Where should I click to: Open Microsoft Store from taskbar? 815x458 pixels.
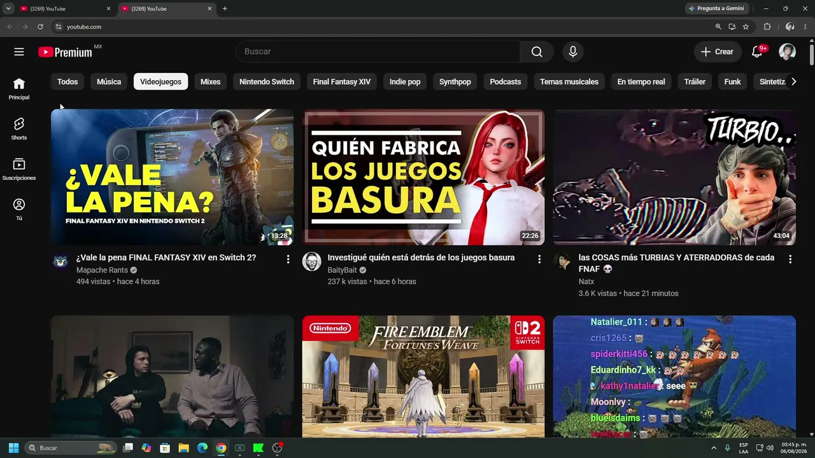pyautogui.click(x=165, y=448)
